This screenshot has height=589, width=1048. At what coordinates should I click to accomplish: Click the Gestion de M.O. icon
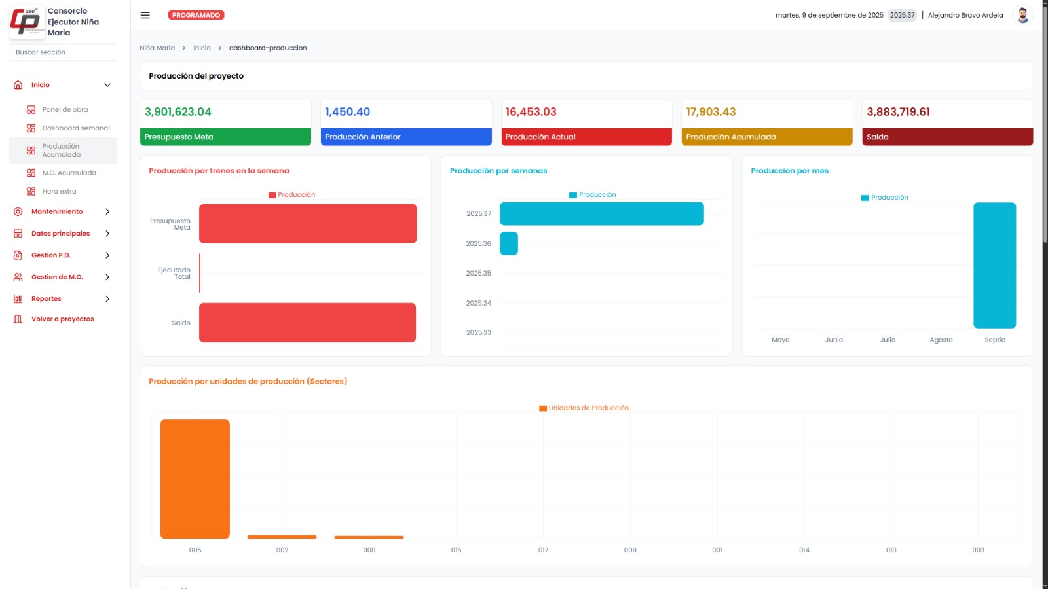pyautogui.click(x=18, y=277)
